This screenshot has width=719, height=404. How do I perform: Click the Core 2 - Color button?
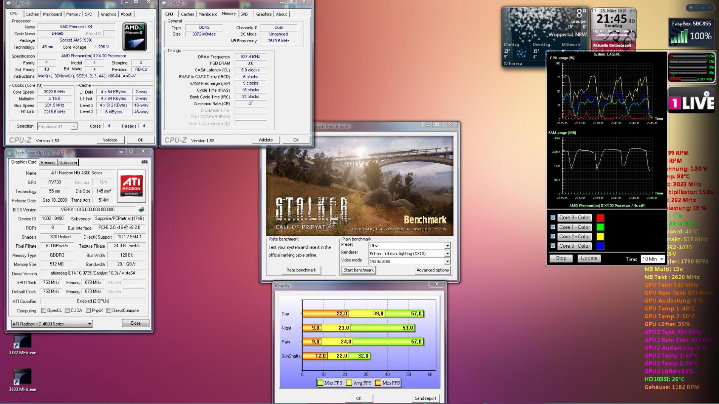[574, 236]
